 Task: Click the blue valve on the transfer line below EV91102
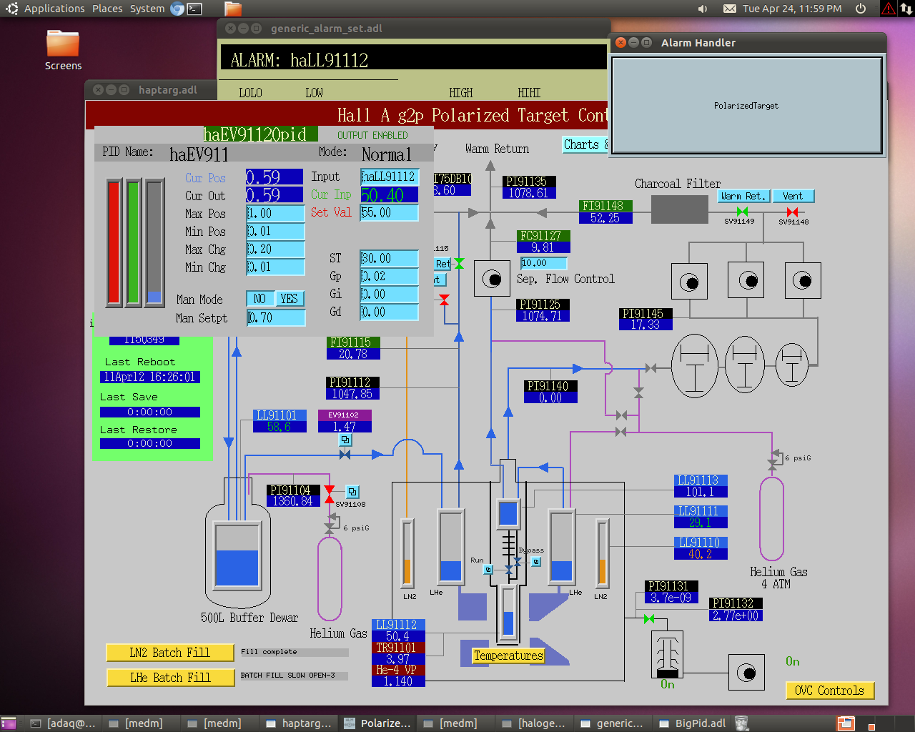pyautogui.click(x=345, y=454)
